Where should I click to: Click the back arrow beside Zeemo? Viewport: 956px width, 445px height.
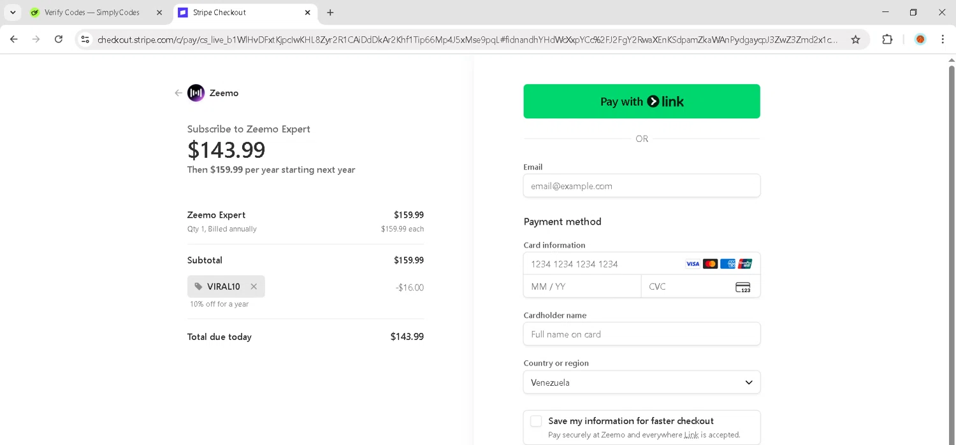pyautogui.click(x=178, y=93)
